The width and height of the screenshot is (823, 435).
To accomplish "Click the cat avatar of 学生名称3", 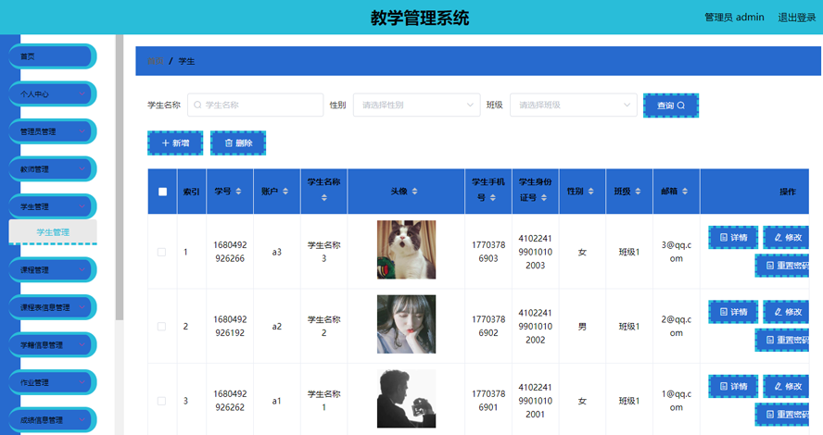I will (406, 250).
